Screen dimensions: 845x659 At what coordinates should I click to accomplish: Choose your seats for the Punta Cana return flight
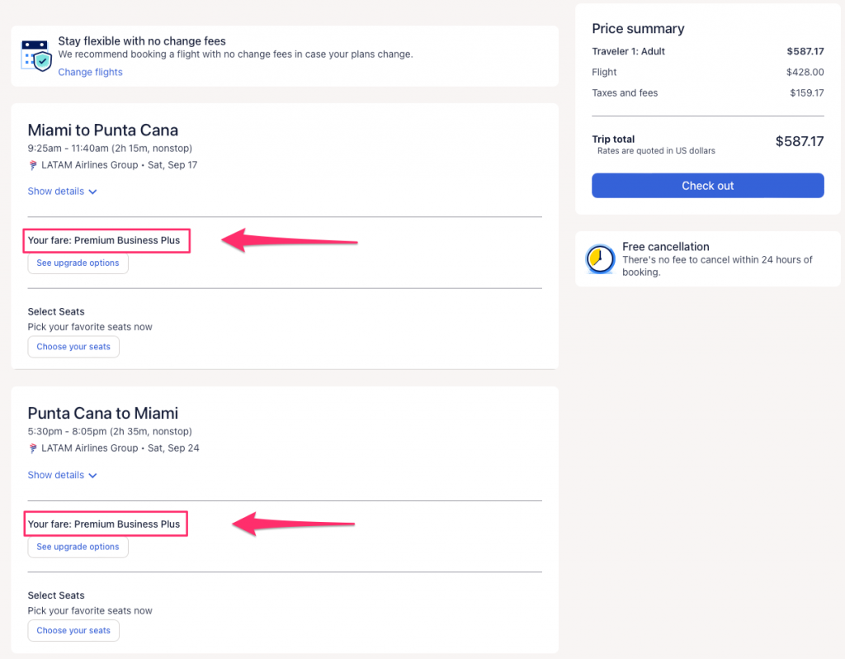(73, 631)
